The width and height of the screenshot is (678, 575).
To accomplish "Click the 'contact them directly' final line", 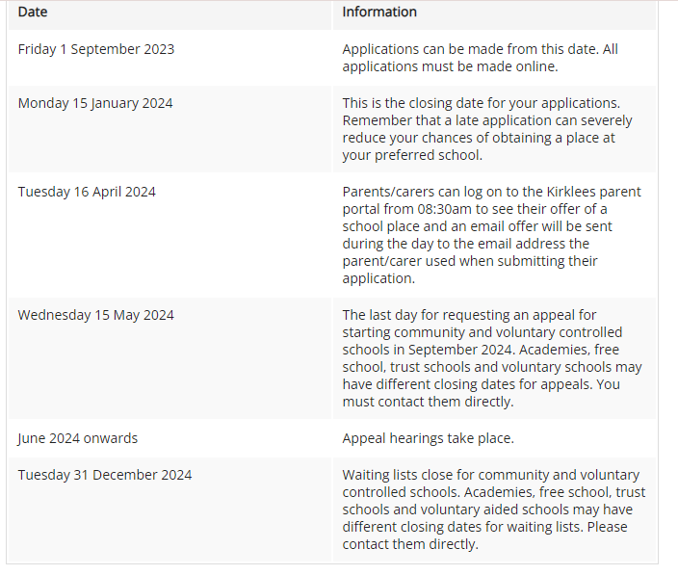I will click(x=410, y=544).
